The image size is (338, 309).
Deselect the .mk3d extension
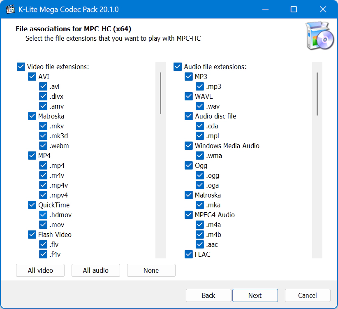click(43, 136)
